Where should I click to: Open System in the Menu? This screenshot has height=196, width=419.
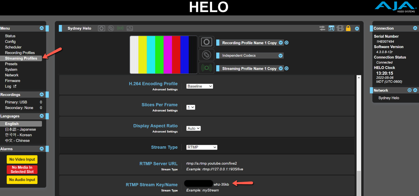pos(11,70)
